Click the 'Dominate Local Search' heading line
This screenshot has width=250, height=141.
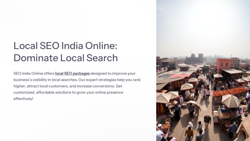click(66, 58)
